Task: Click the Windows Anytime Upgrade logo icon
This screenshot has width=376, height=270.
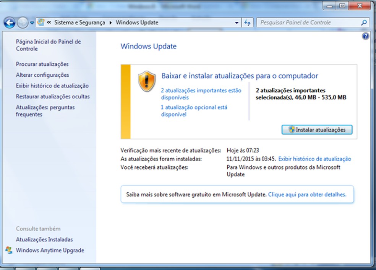Action: click(x=9, y=250)
